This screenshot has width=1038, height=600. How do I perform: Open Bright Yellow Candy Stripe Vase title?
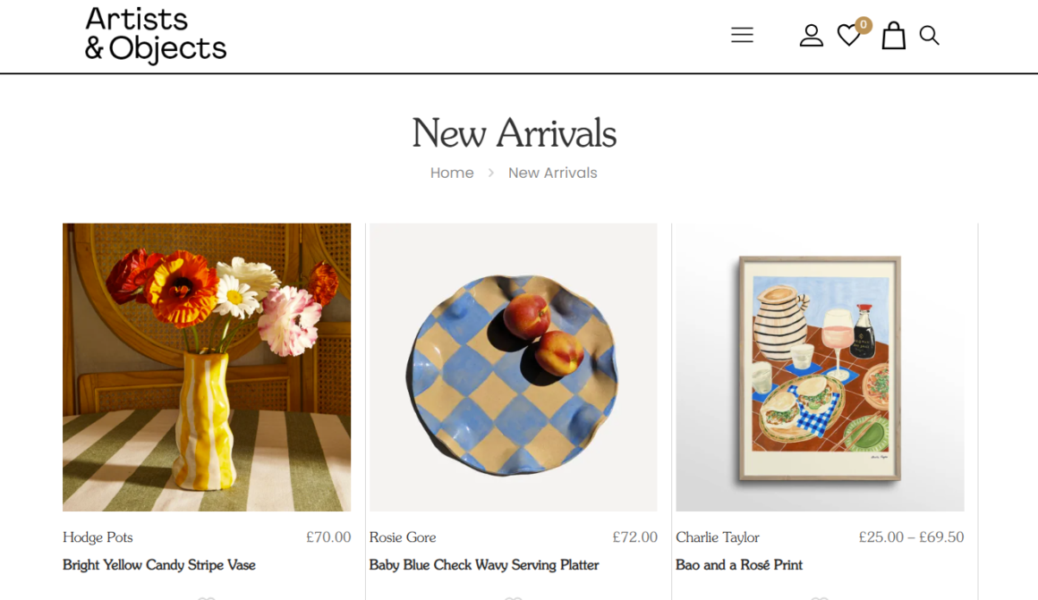tap(159, 565)
